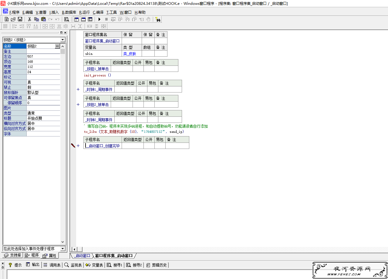The height and width of the screenshot is (279, 388).
Task: Click the ellipsis button beside 名称 value
Action: click(58, 46)
